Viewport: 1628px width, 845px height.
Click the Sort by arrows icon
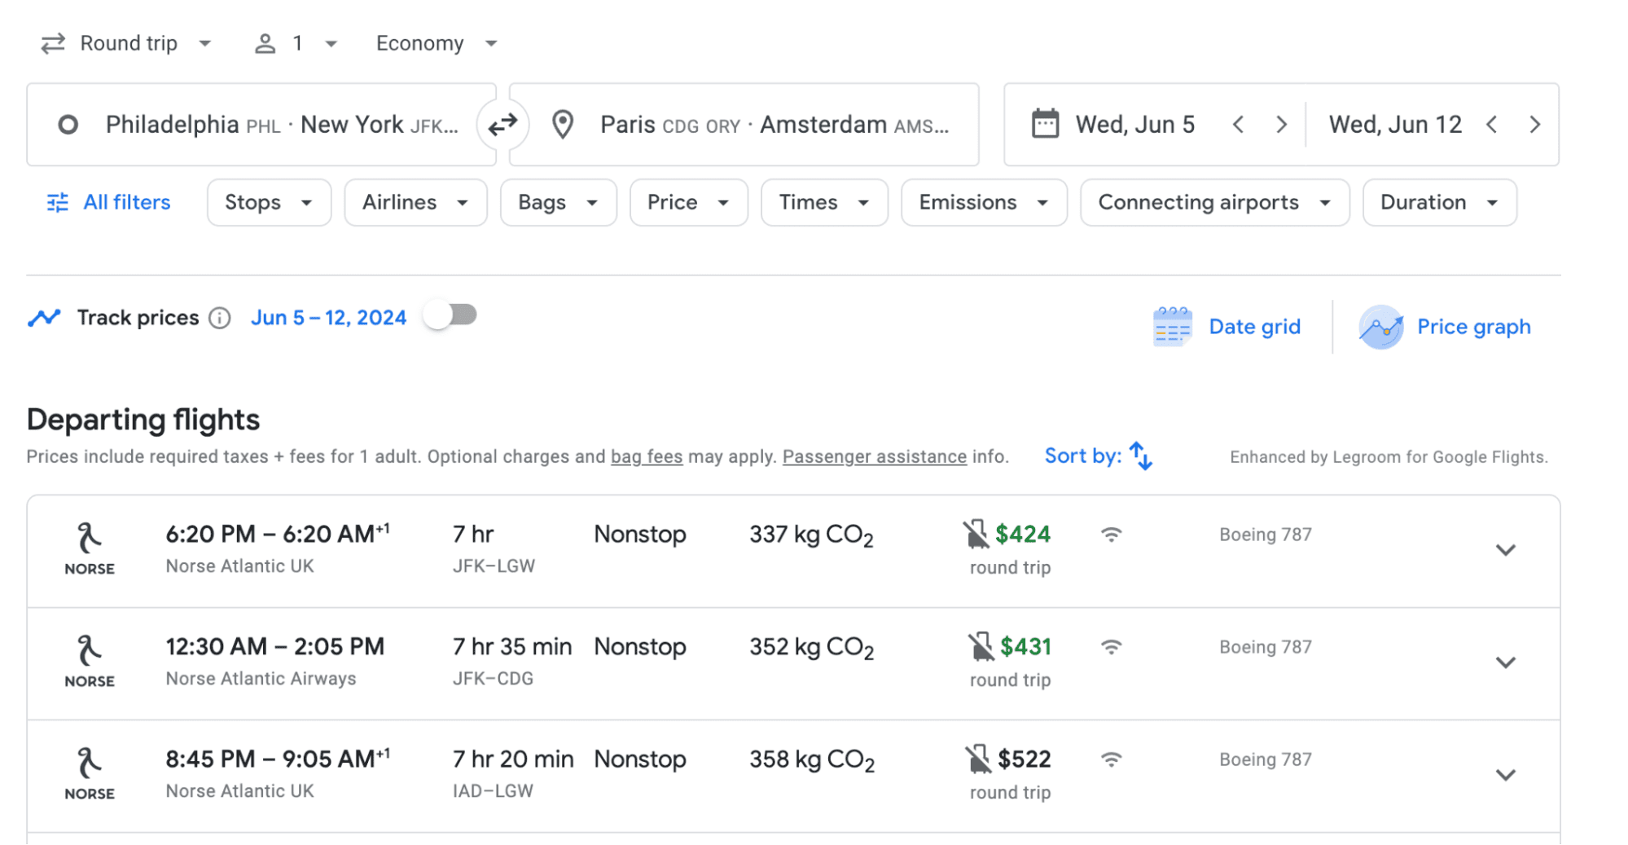[x=1141, y=456]
